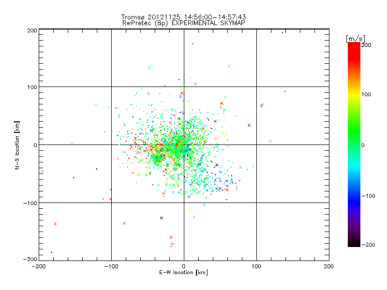Click the 'RwPretec (8p) EXPERIMENTAL SKYMAP' subtitle
Viewport: 387px width, 290px height.
click(x=184, y=23)
